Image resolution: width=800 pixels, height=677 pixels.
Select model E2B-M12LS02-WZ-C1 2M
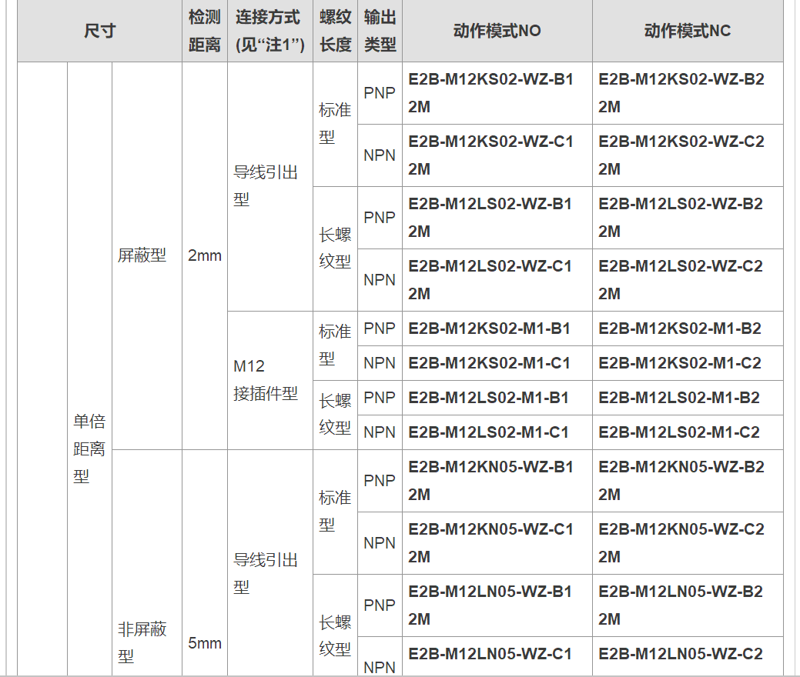(x=497, y=280)
